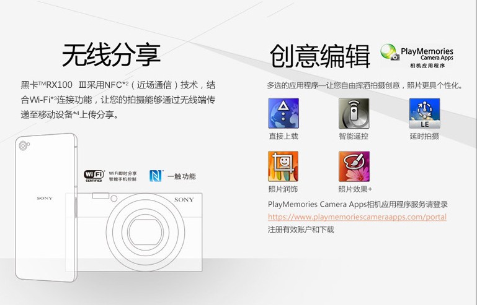Click the 照片润饰 label text
Viewport: 477px width, 305px height.
(x=283, y=189)
